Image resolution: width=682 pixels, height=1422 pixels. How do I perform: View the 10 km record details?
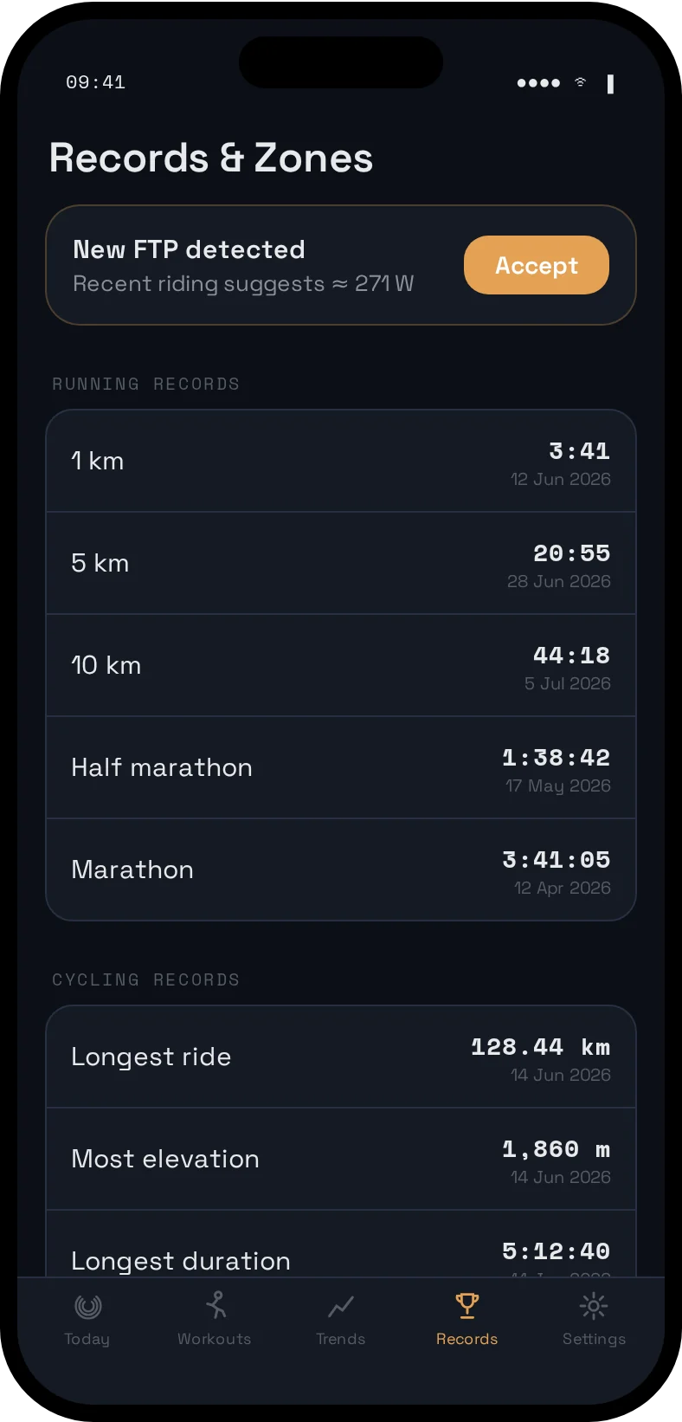(341, 665)
